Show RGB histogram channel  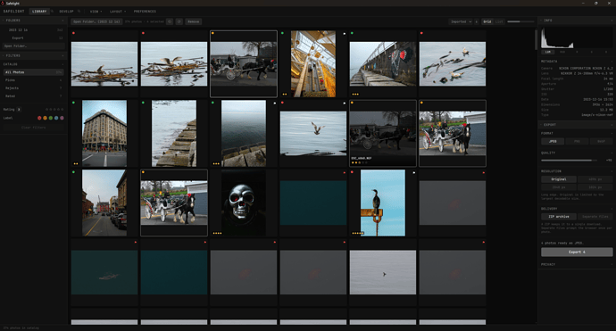[x=562, y=52]
